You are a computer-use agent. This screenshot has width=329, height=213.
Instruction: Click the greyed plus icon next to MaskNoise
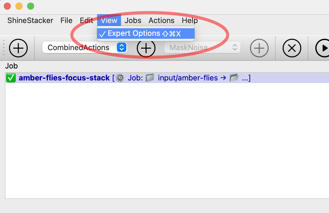point(259,48)
